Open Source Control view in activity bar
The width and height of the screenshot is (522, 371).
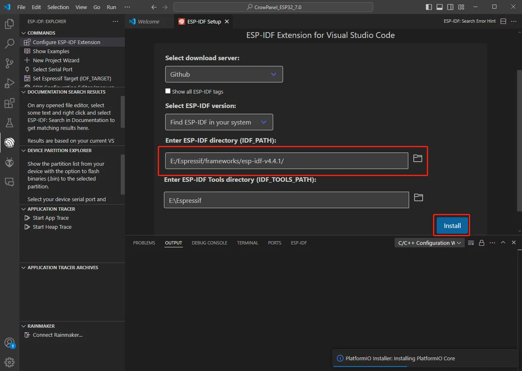point(9,63)
